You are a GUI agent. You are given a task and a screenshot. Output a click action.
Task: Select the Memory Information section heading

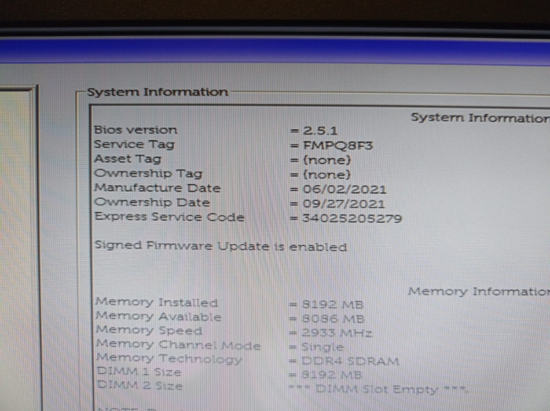click(x=478, y=291)
